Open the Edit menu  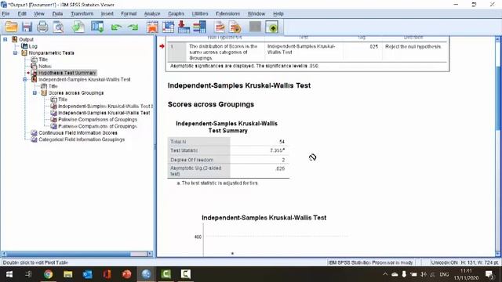(x=22, y=14)
